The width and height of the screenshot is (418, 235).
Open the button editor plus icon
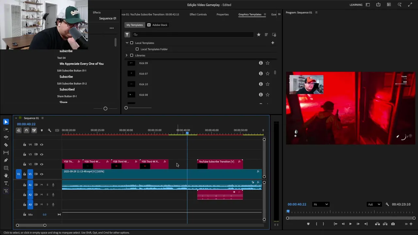(411, 224)
